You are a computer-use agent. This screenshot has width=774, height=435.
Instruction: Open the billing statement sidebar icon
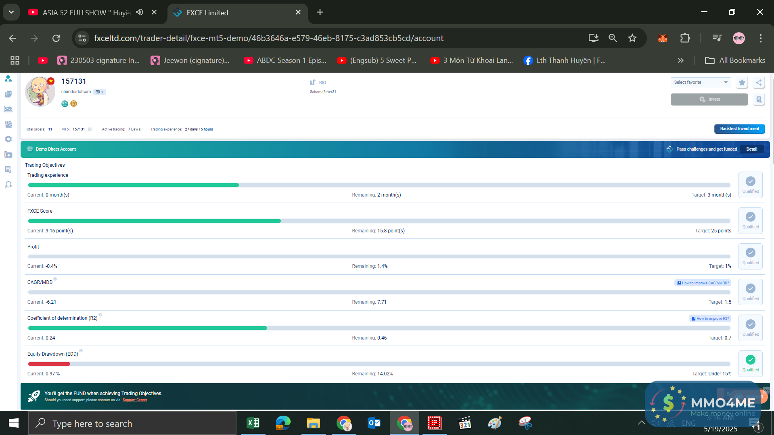click(8, 169)
